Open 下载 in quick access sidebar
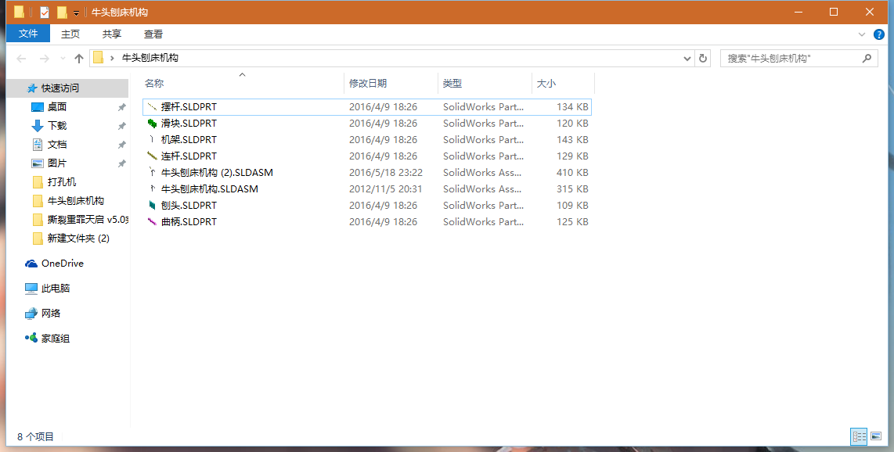 click(x=57, y=126)
